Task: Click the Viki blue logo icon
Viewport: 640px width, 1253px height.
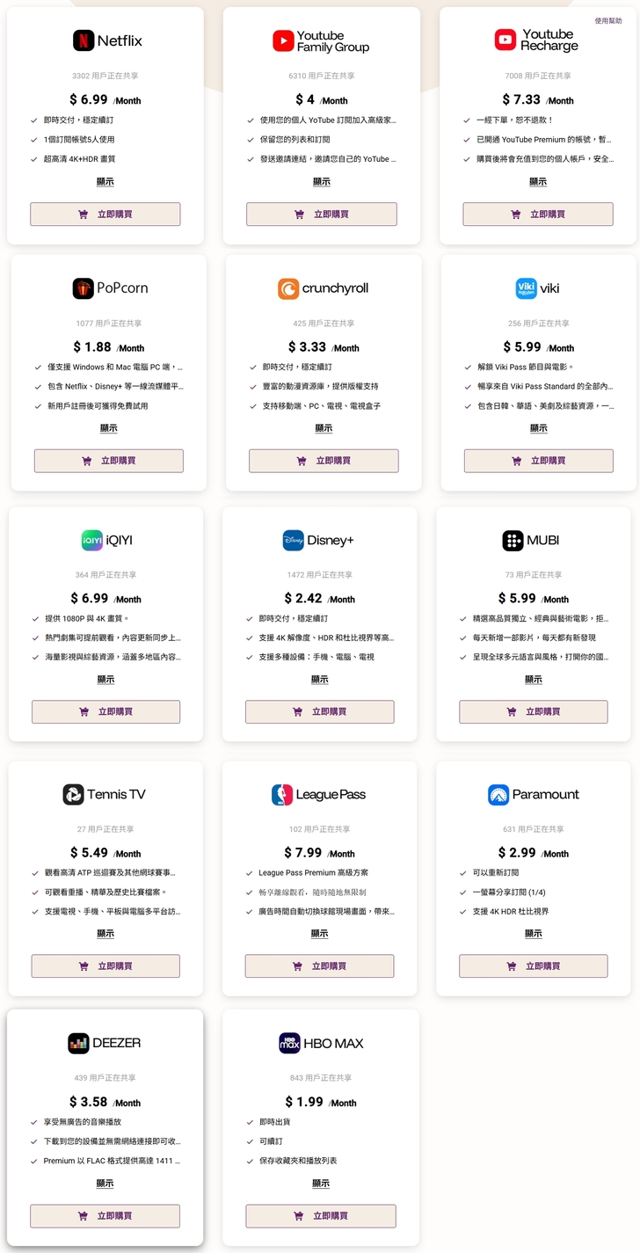Action: [526, 288]
